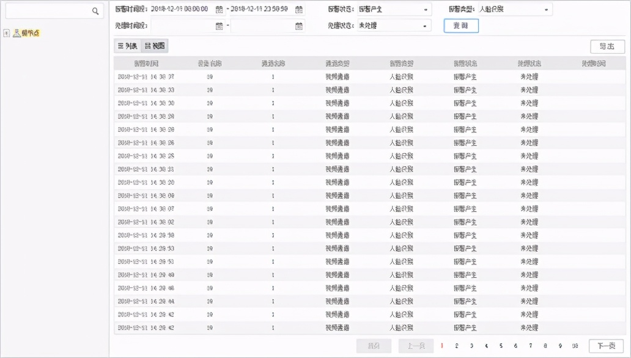This screenshot has height=358, width=631.
Task: Switch to the view tab above the table
Action: (x=153, y=45)
